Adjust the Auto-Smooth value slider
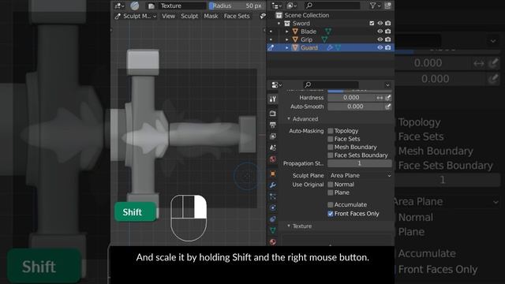Image resolution: width=505 pixels, height=284 pixels. (x=355, y=106)
